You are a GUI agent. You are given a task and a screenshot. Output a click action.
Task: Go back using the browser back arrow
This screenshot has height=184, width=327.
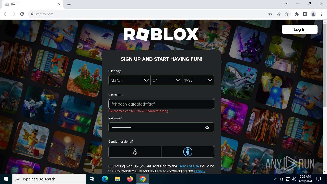[x=6, y=14]
